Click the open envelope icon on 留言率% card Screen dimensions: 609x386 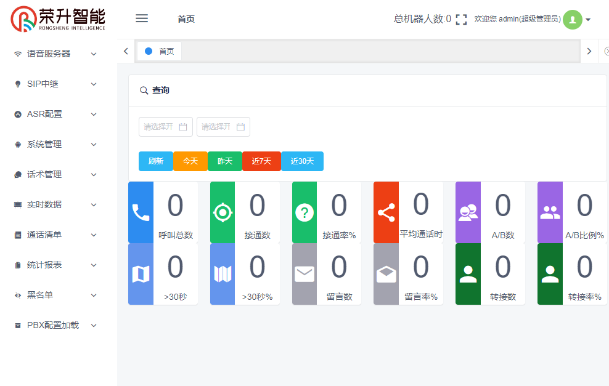click(x=386, y=275)
